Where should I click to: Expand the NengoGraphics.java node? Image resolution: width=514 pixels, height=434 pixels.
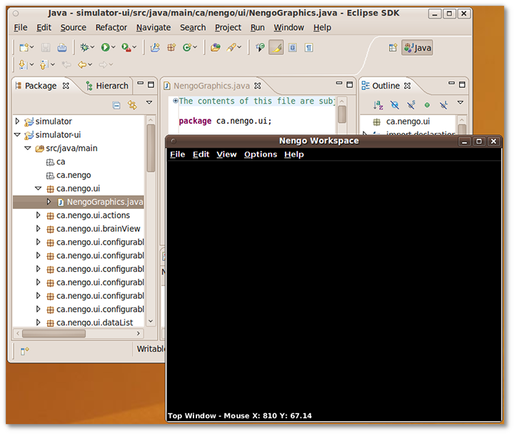coord(49,202)
